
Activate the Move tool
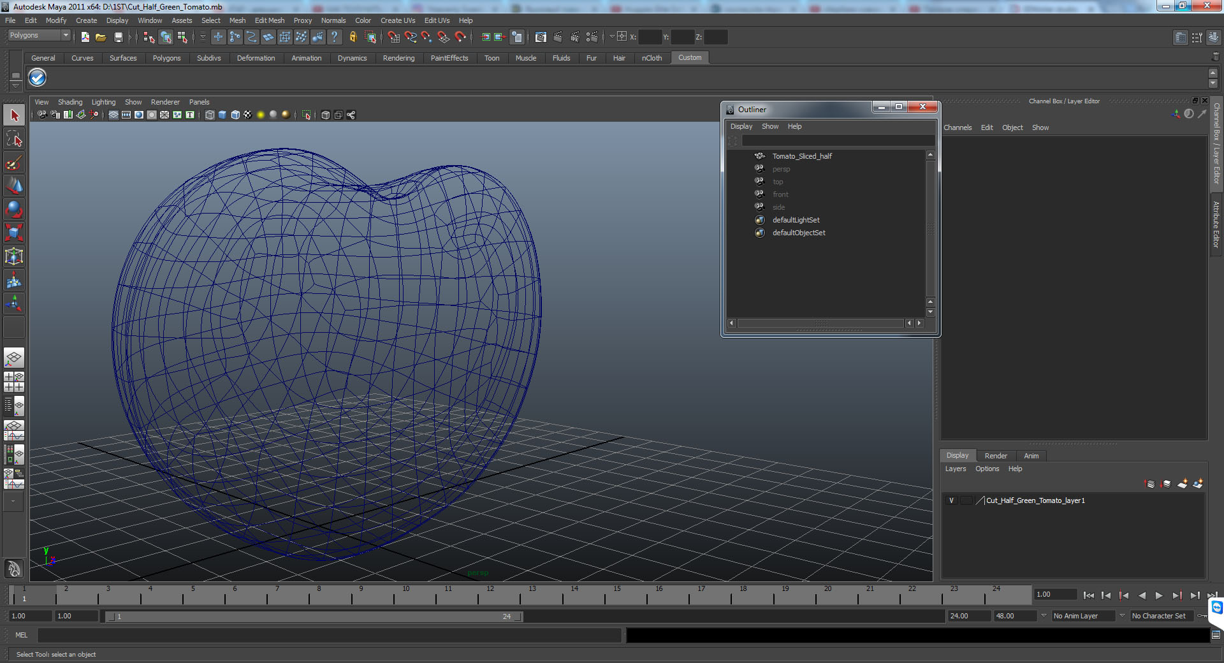(x=14, y=186)
